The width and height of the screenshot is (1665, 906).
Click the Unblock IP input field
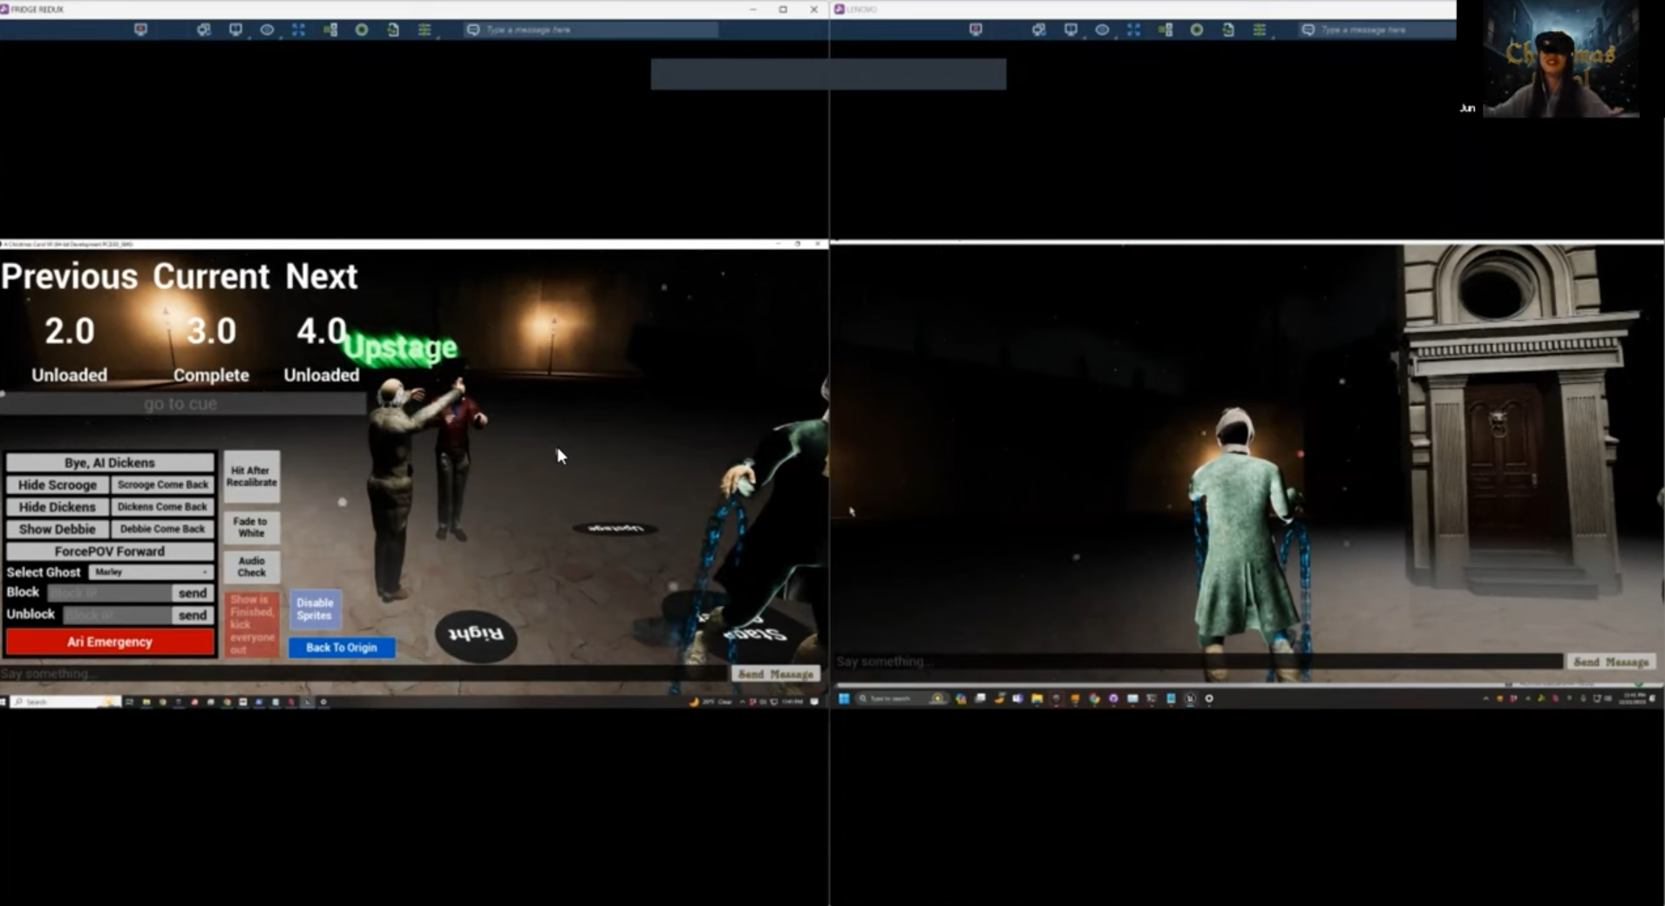(x=118, y=615)
